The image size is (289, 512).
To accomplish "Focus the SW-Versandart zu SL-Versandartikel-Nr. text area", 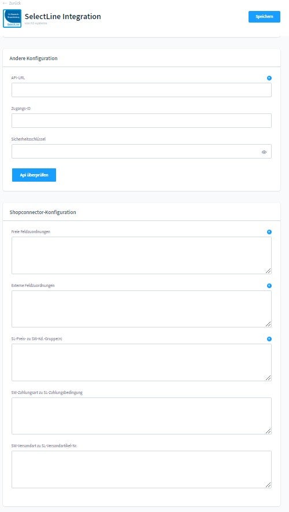I will pyautogui.click(x=142, y=470).
